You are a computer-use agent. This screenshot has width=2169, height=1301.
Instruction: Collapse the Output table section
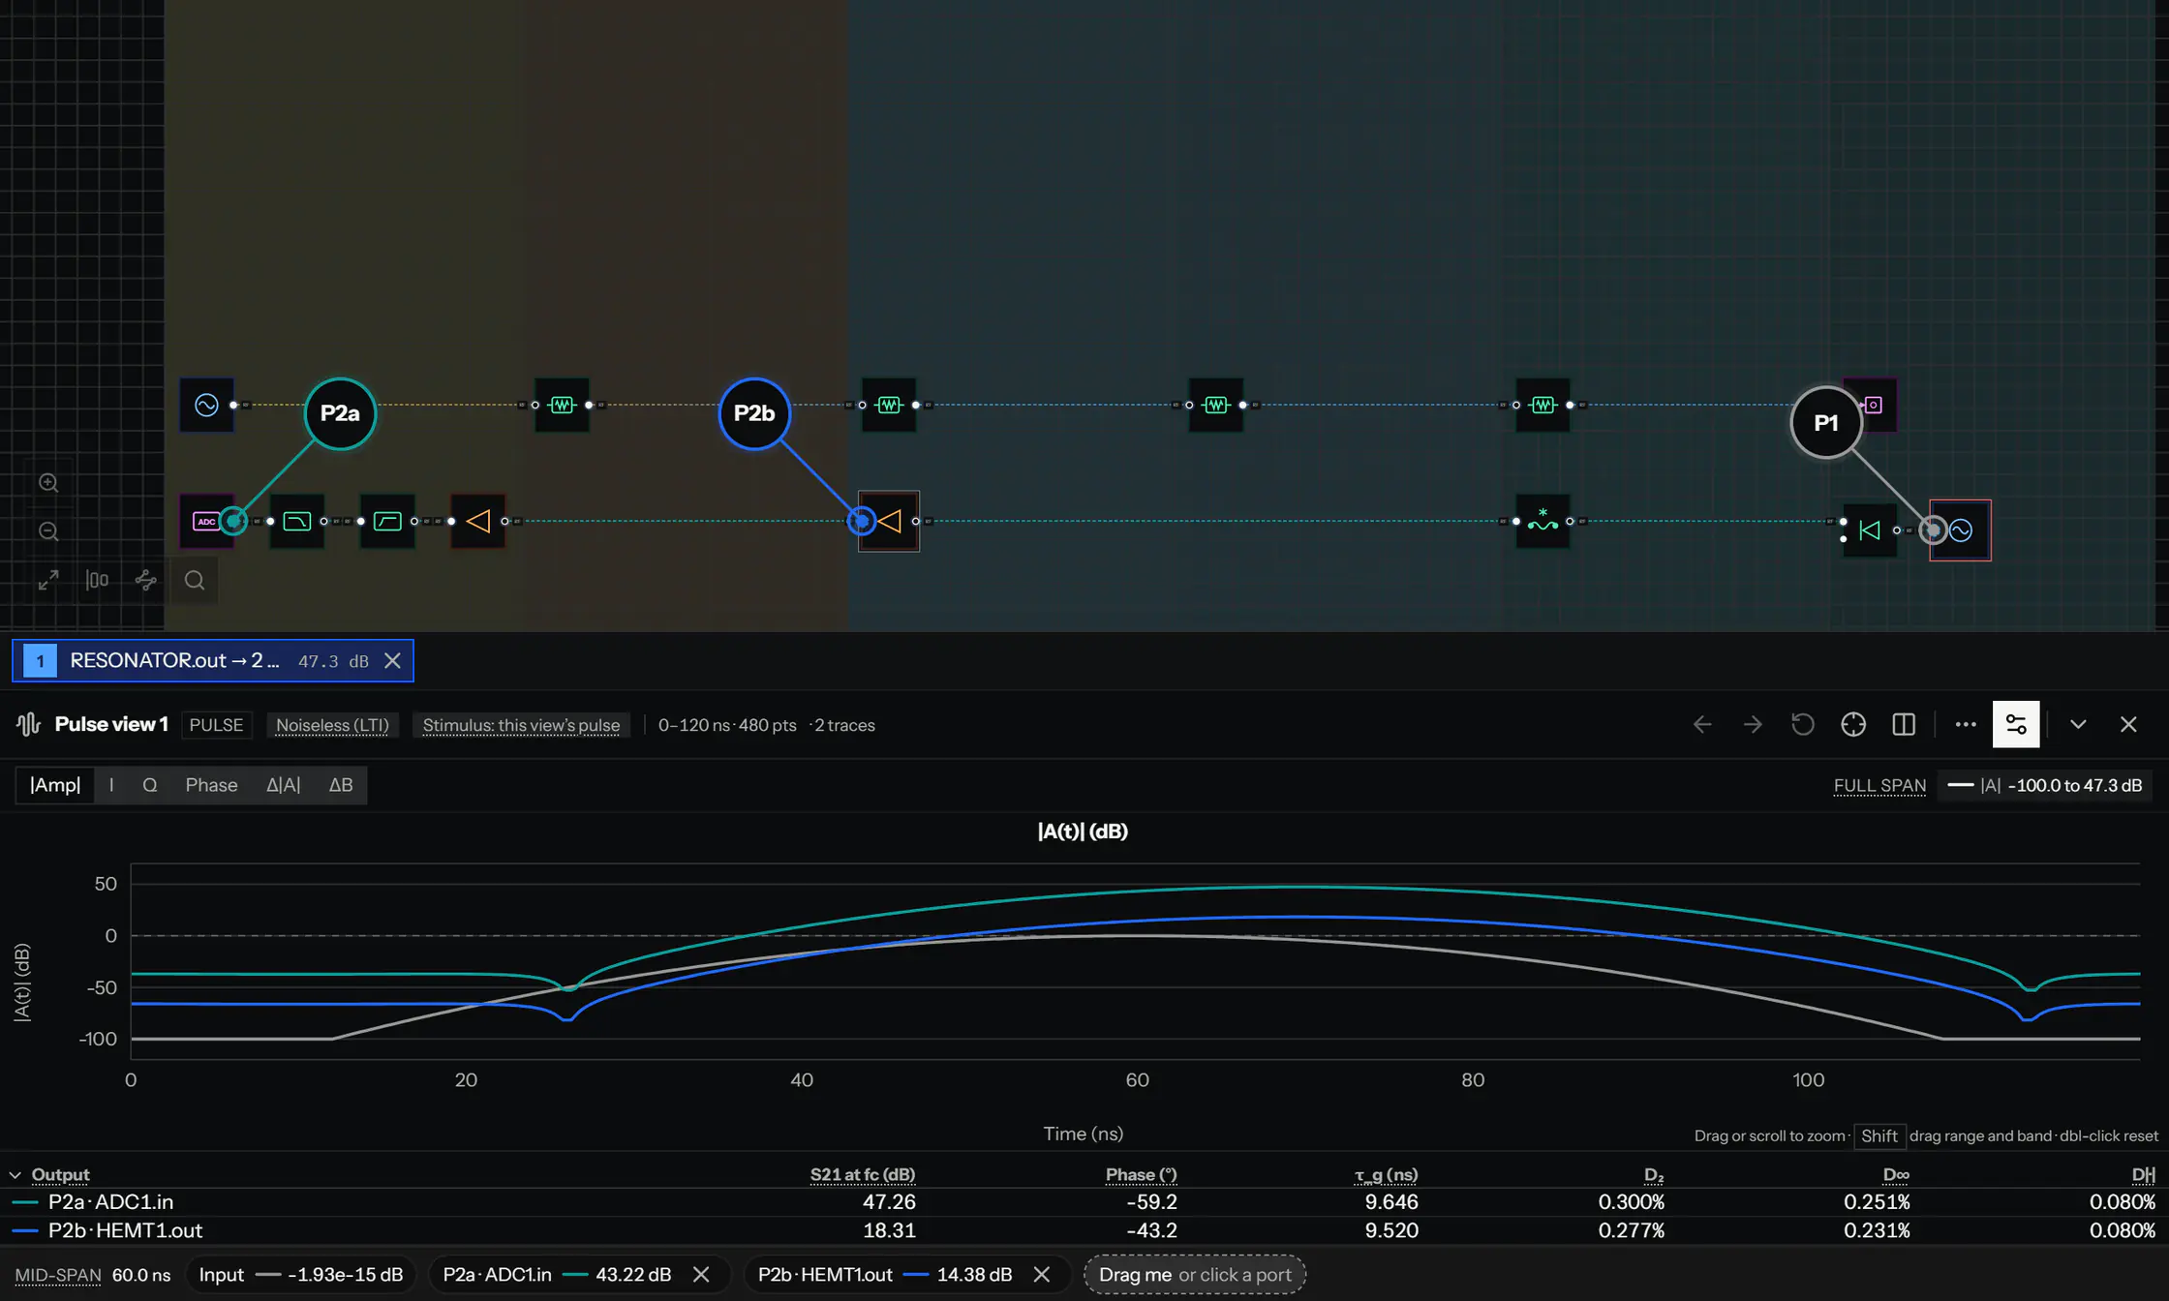coord(15,1174)
